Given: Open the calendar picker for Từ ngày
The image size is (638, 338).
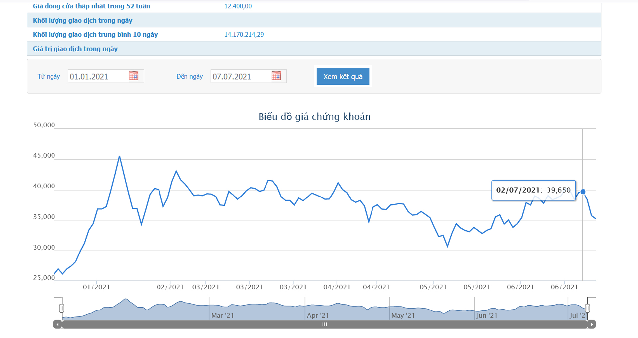Looking at the screenshot, I should click(x=133, y=76).
